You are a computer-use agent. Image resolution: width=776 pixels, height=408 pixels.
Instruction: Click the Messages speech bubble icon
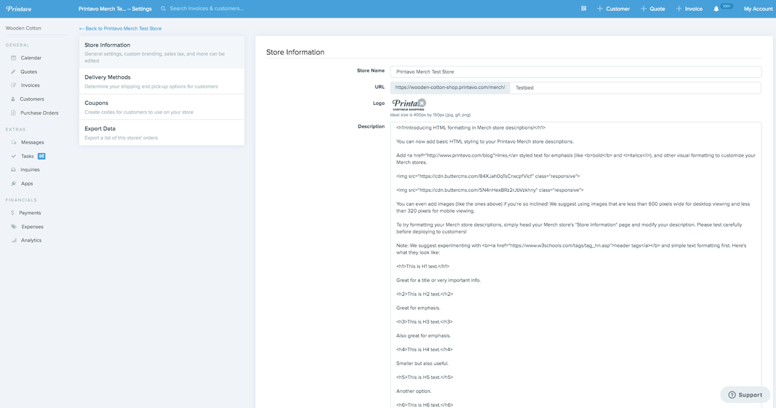coord(13,142)
